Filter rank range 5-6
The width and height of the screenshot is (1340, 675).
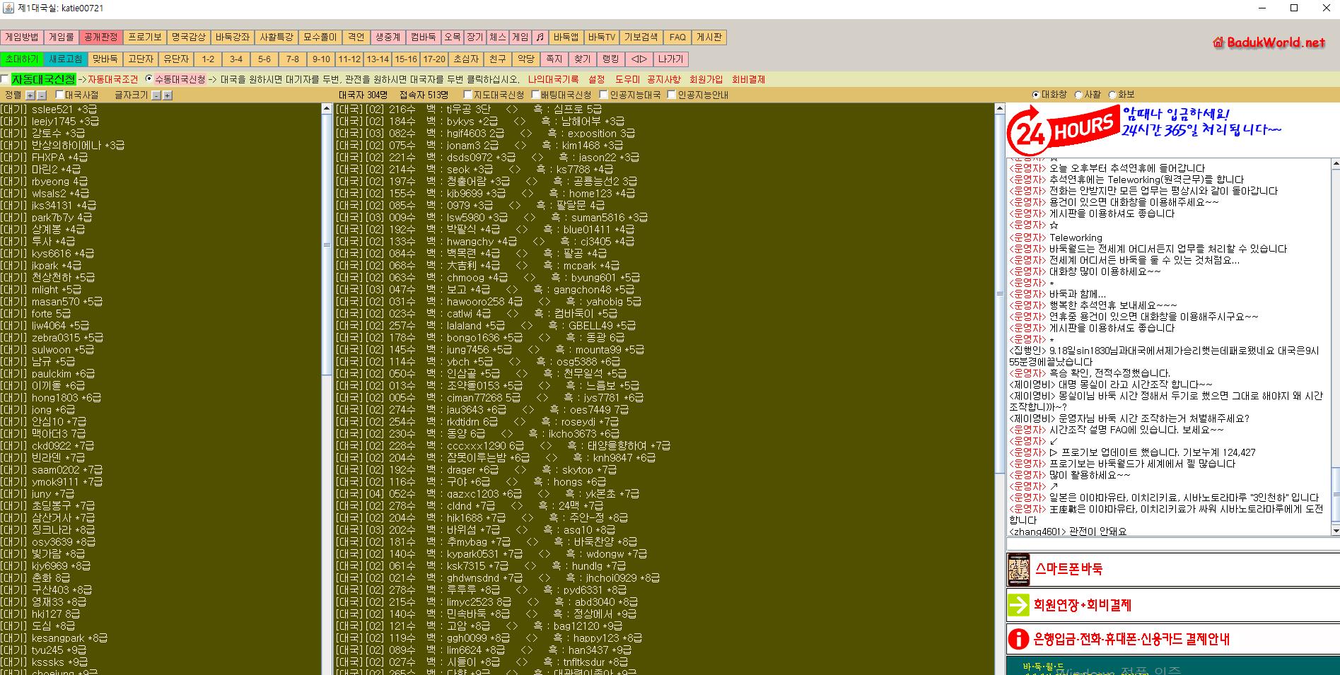click(x=264, y=59)
